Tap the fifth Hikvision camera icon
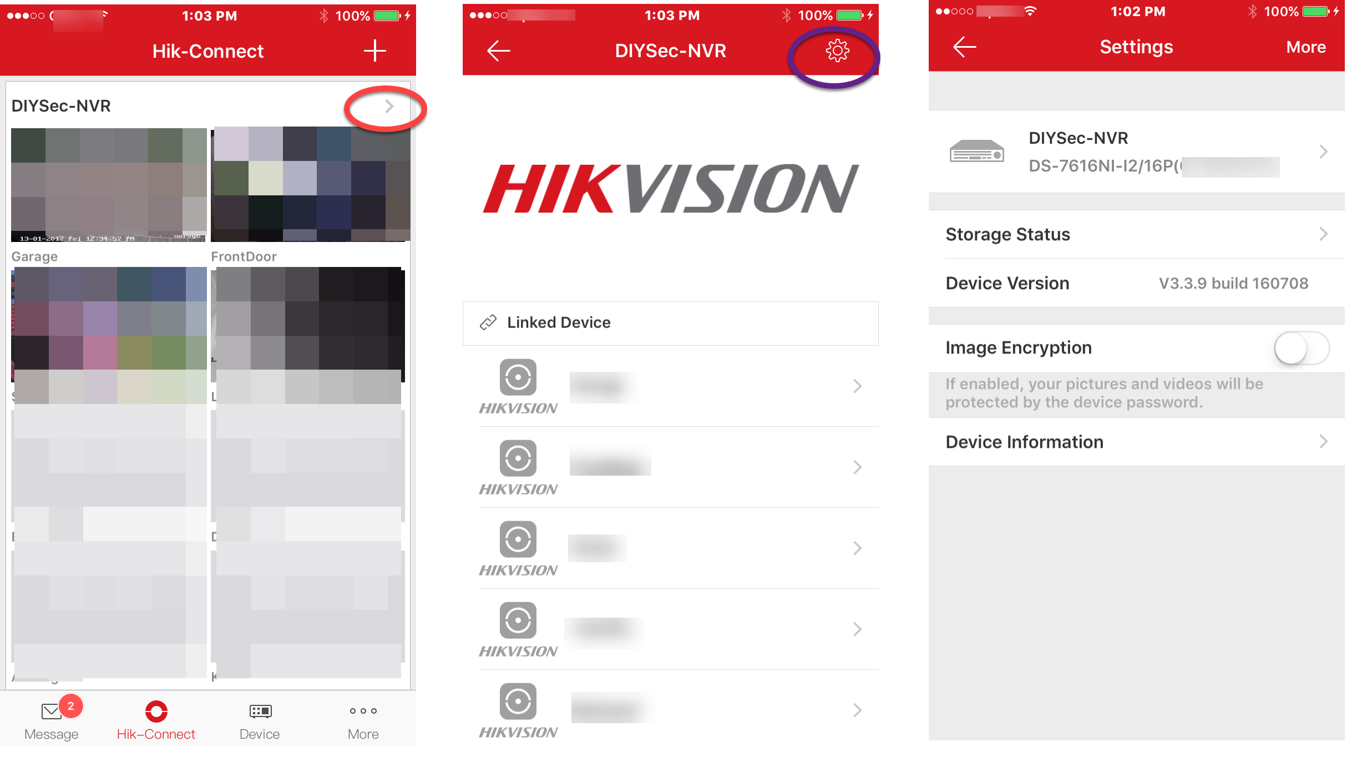The image size is (1357, 777). 518,702
